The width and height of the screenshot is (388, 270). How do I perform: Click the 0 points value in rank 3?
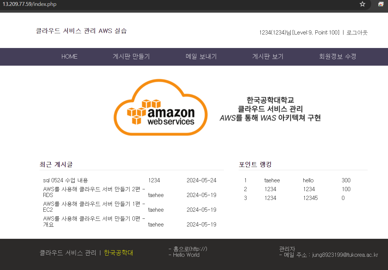pyautogui.click(x=343, y=198)
